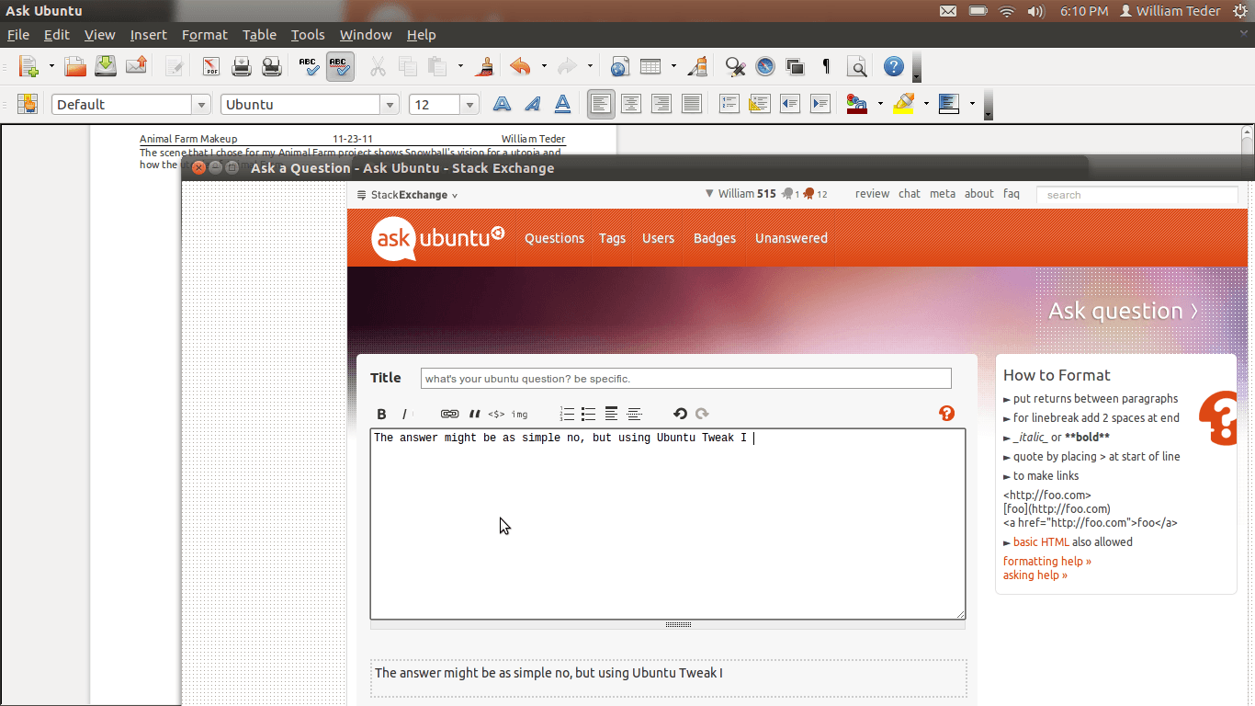Image resolution: width=1255 pixels, height=706 pixels.
Task: Click the formatting help link
Action: pos(1047,561)
